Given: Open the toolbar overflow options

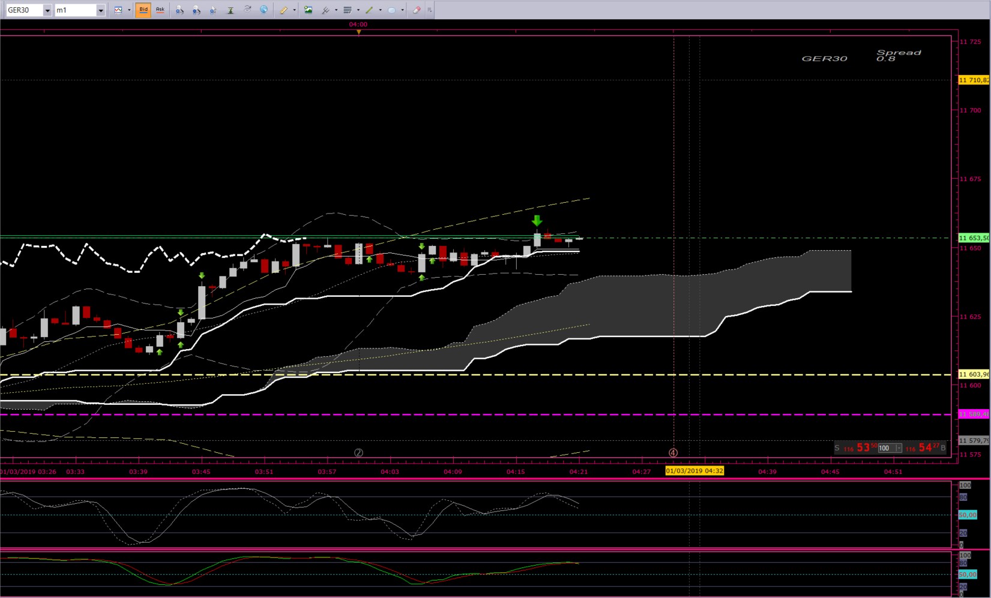Looking at the screenshot, I should 430,10.
